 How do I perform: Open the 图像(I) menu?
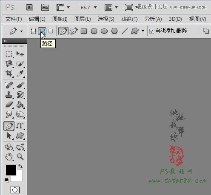(60, 19)
